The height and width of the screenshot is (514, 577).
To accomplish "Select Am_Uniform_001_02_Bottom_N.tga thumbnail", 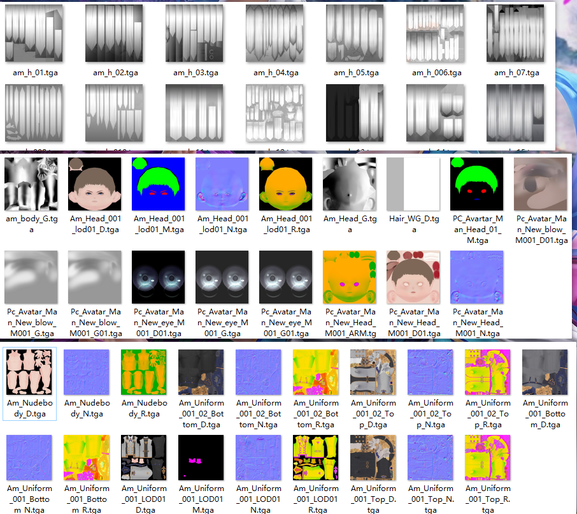I will tap(259, 372).
